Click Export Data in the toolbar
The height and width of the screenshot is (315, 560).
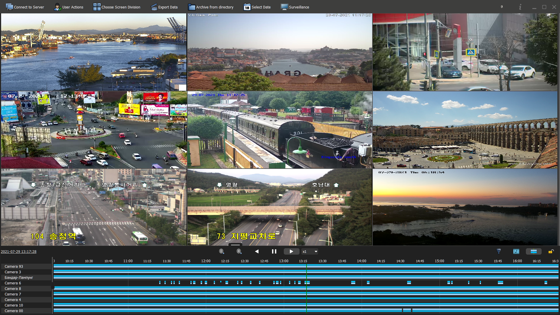pos(164,7)
